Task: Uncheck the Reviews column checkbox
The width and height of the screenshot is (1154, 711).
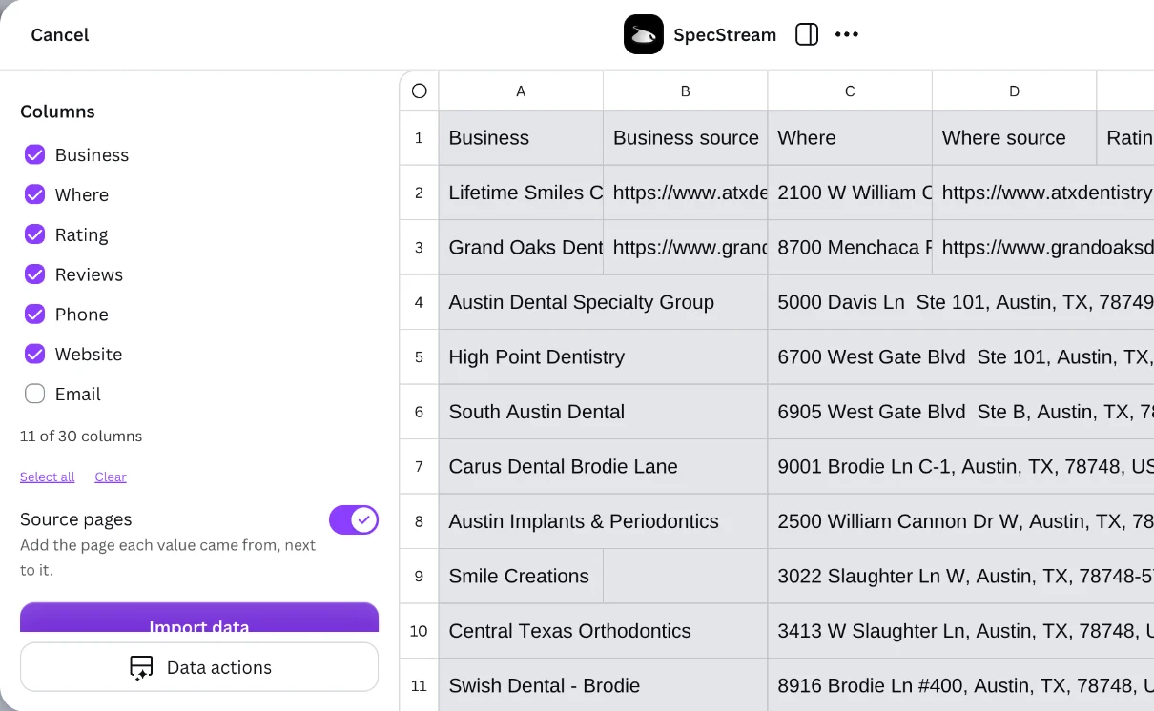Action: click(35, 274)
